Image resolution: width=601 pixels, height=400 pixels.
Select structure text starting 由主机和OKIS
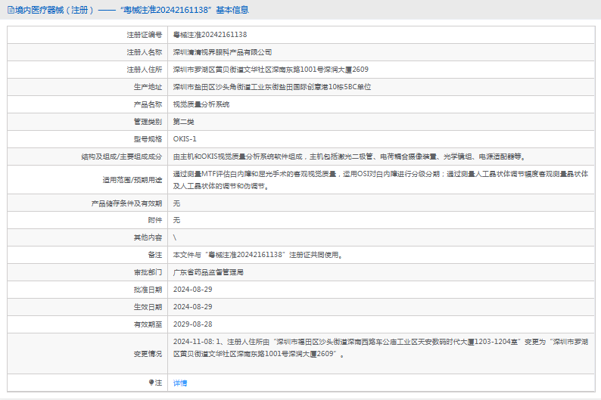350,157
